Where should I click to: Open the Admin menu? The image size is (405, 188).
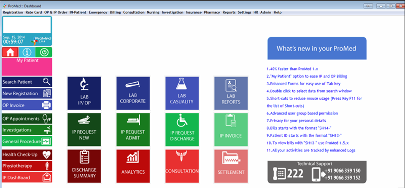click(x=266, y=12)
